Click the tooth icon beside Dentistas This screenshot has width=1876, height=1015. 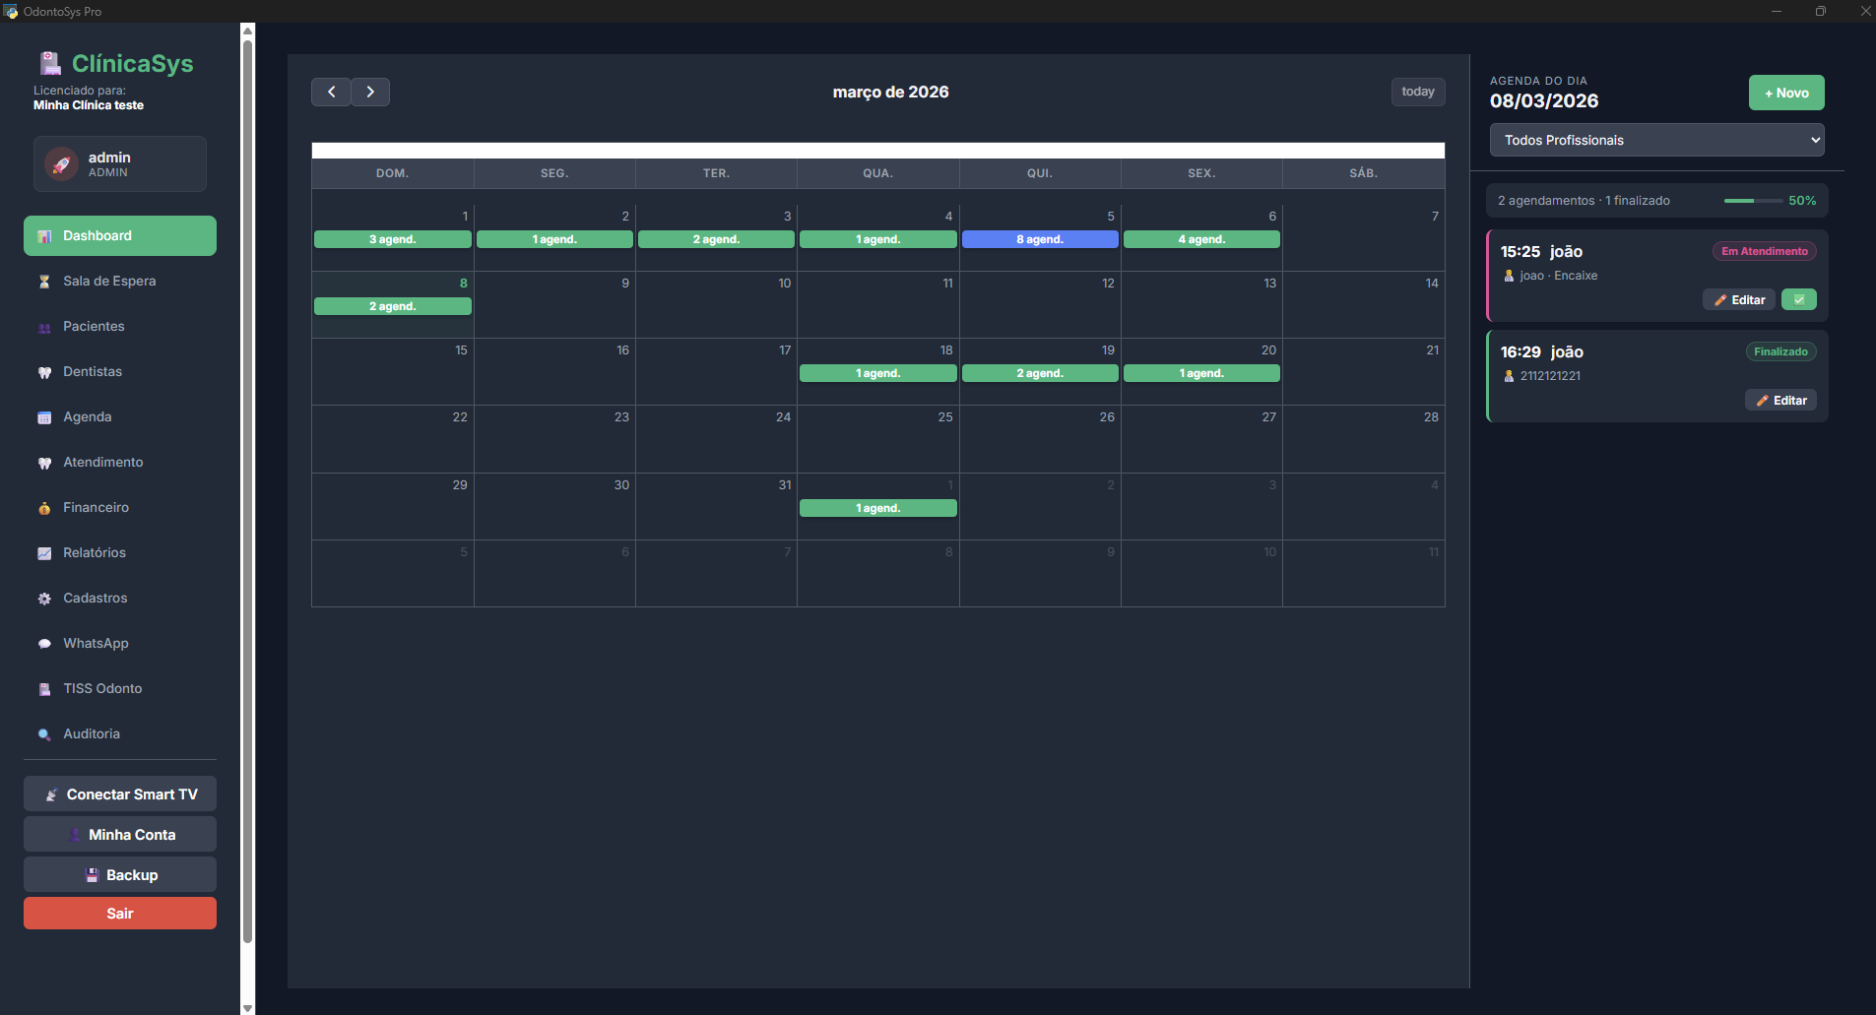(44, 372)
